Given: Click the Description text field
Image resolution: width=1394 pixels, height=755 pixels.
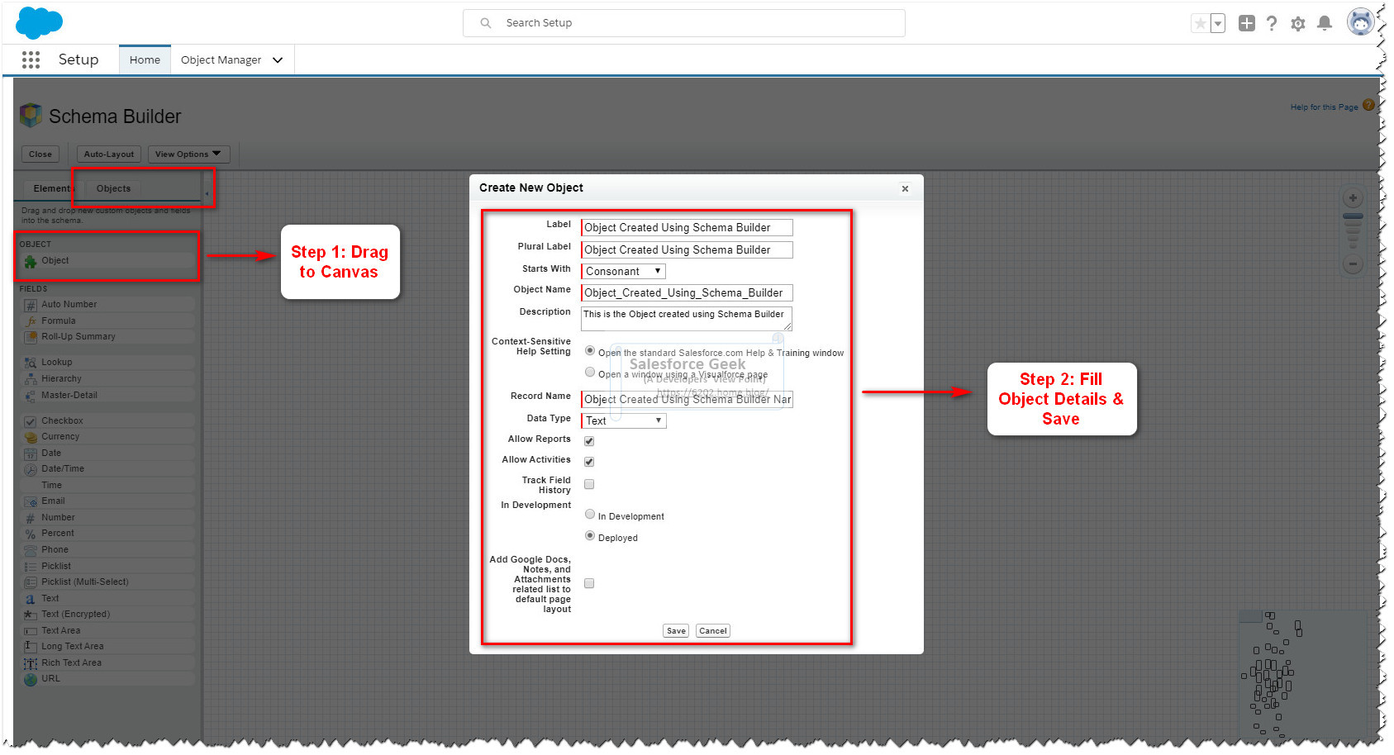Looking at the screenshot, I should (x=686, y=318).
